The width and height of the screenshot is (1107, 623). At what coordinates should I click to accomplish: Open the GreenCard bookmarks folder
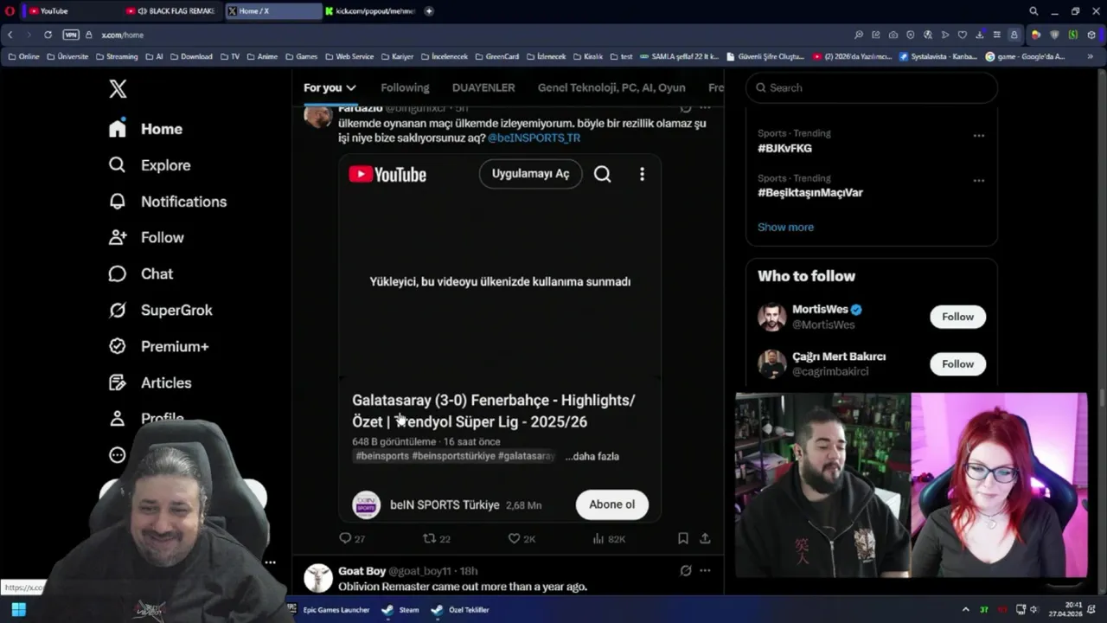click(496, 56)
